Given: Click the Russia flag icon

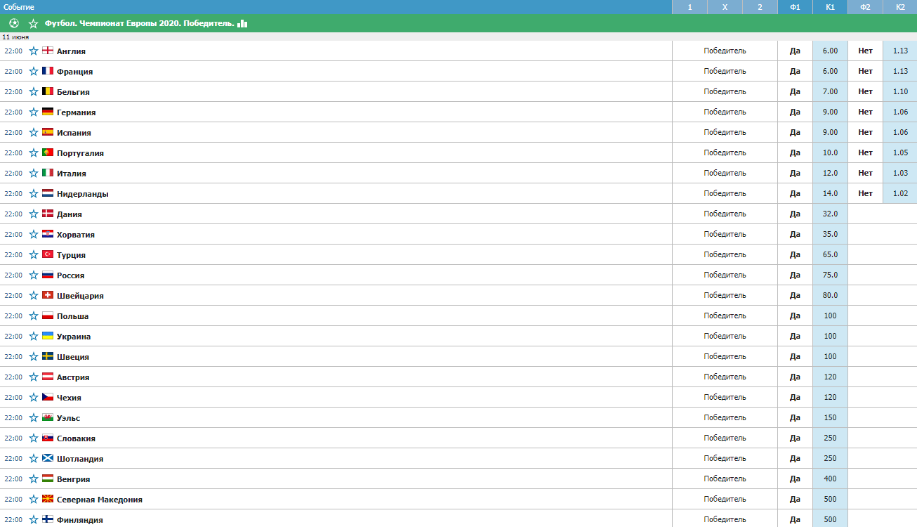Looking at the screenshot, I should pyautogui.click(x=48, y=275).
